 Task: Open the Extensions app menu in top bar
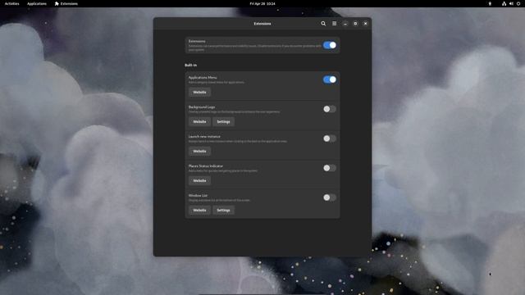pyautogui.click(x=66, y=3)
